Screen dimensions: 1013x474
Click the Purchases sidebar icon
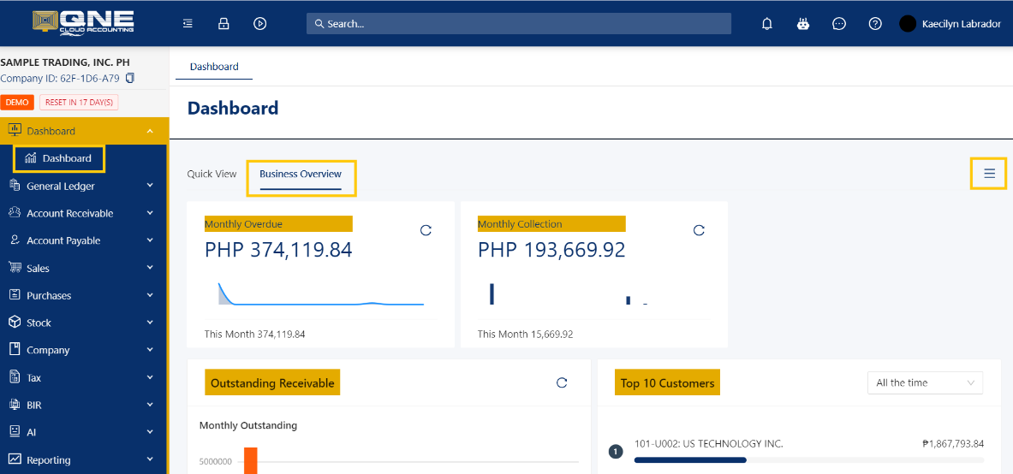click(x=15, y=294)
